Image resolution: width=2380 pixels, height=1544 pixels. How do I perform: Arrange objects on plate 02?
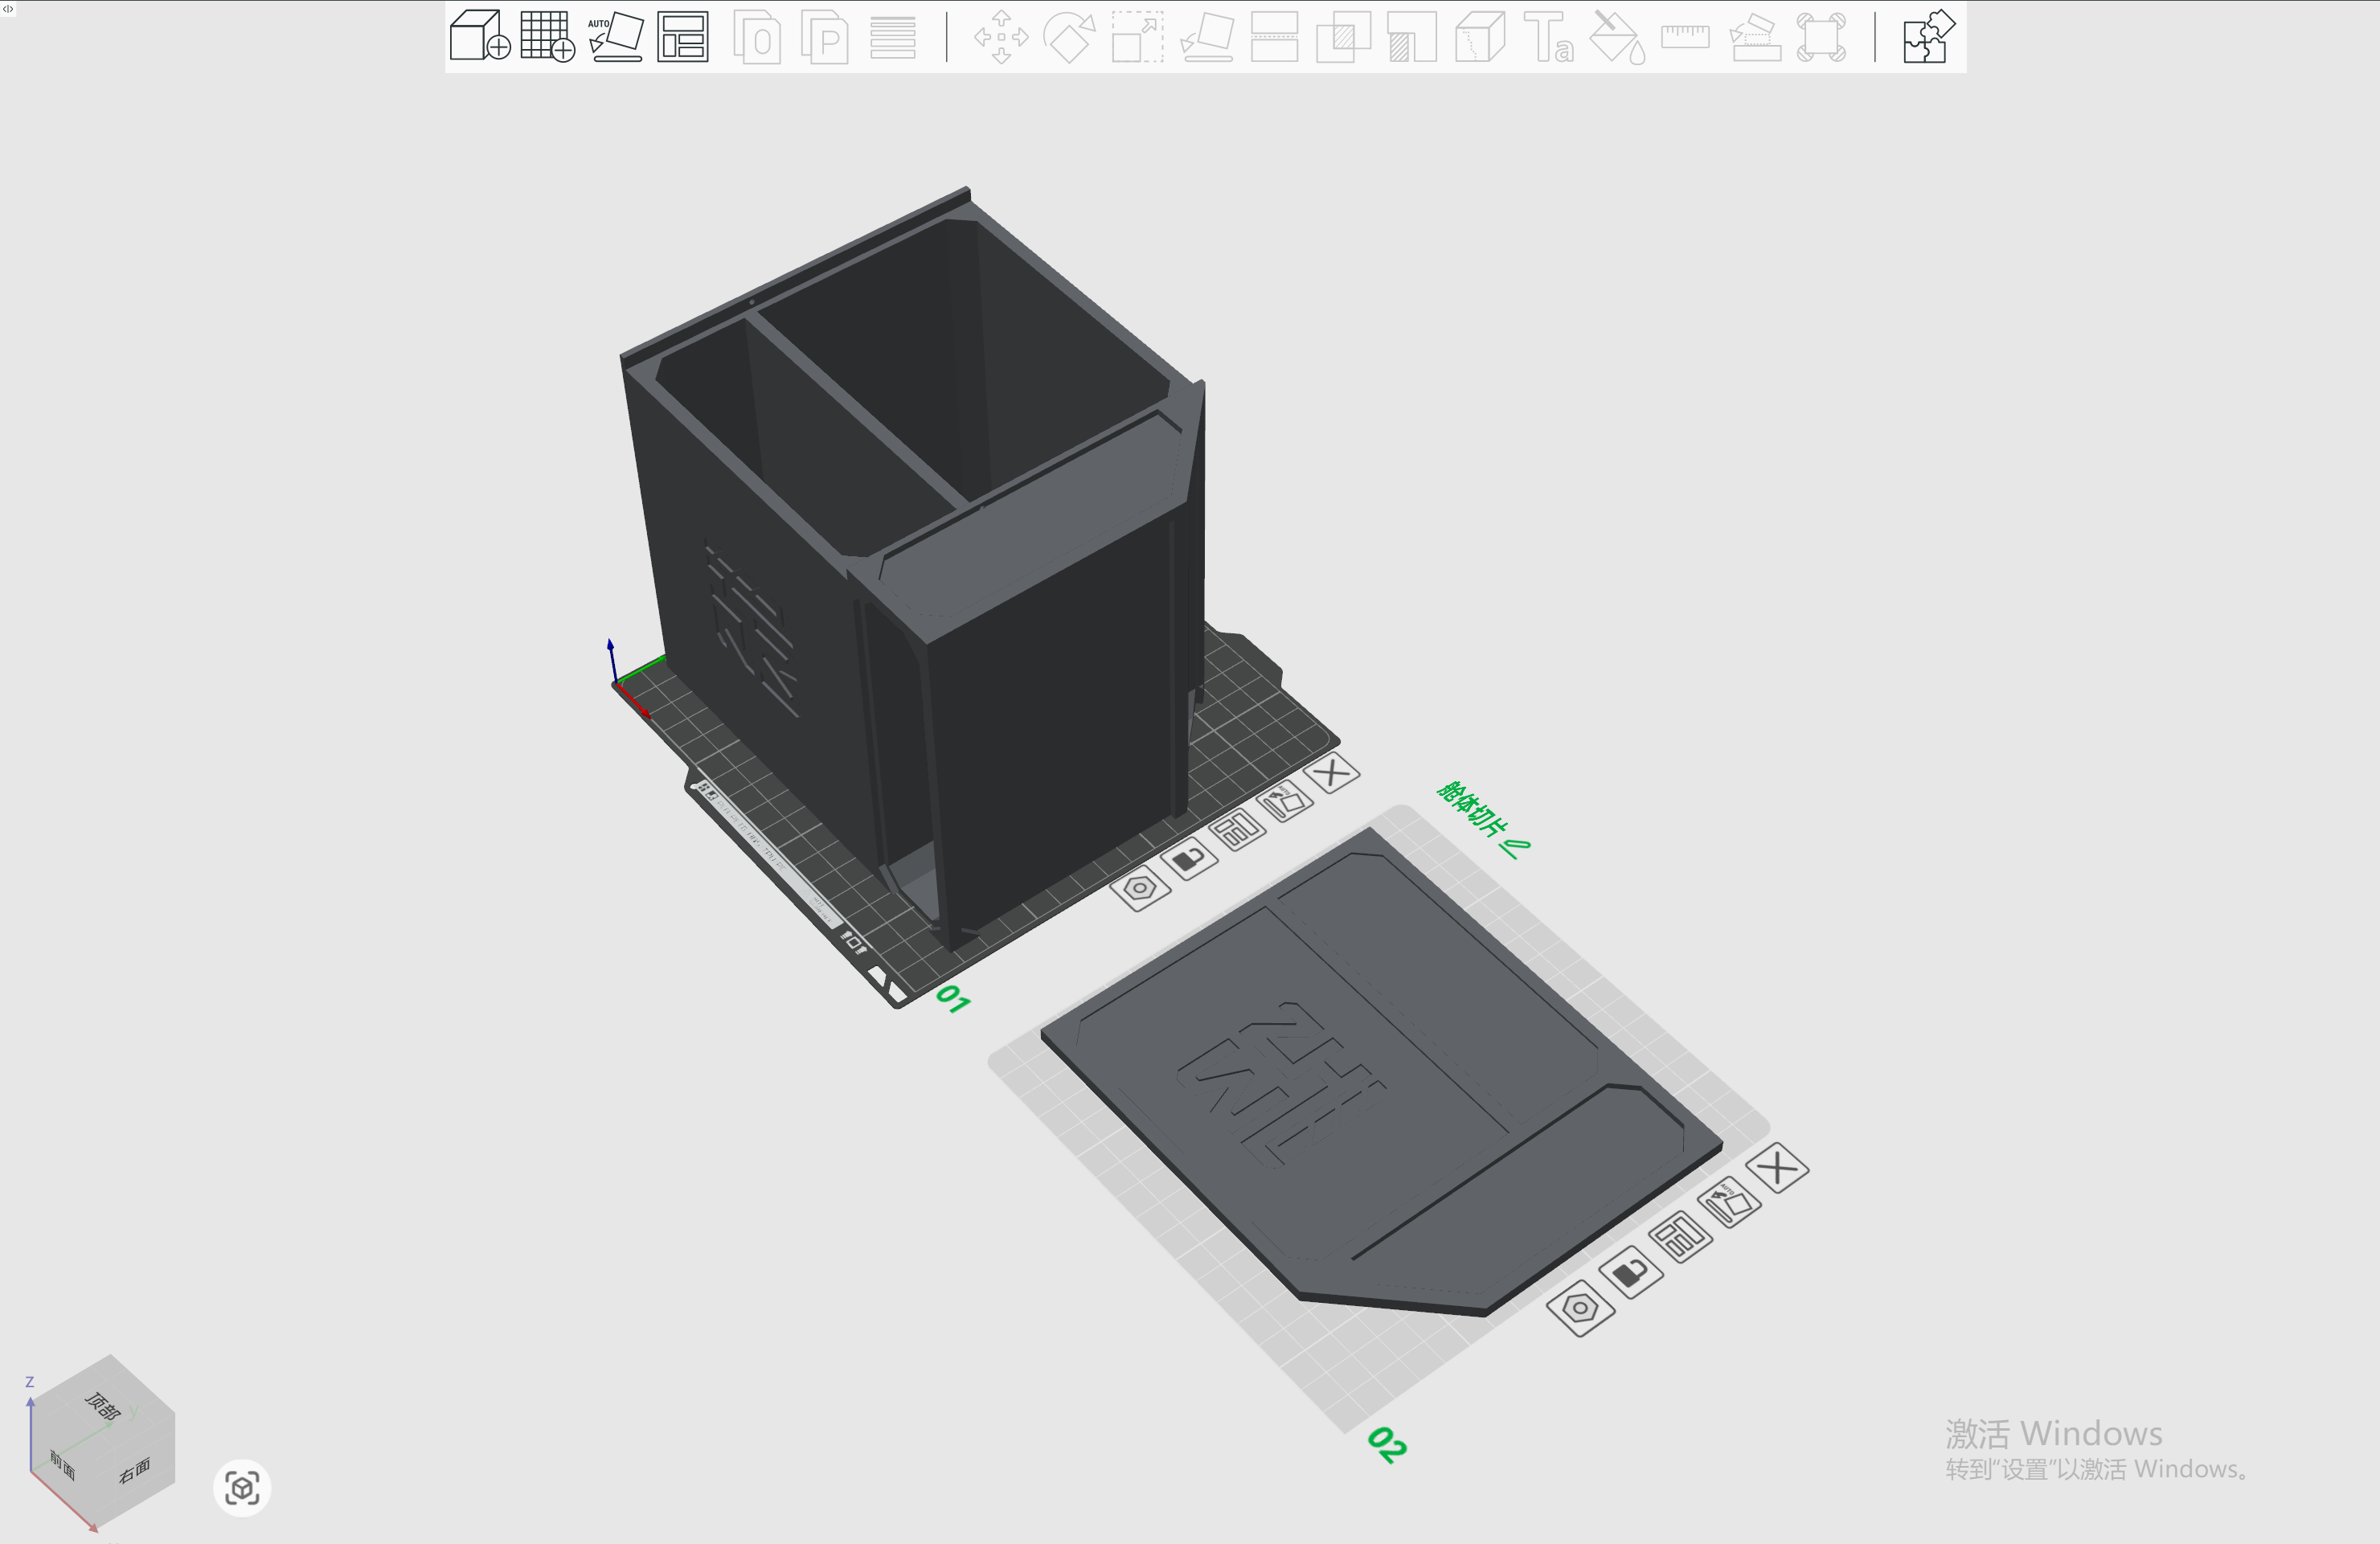point(1681,1237)
